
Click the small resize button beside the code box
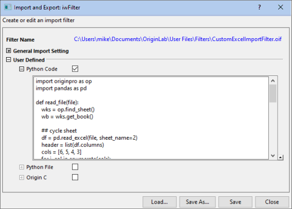(280, 157)
